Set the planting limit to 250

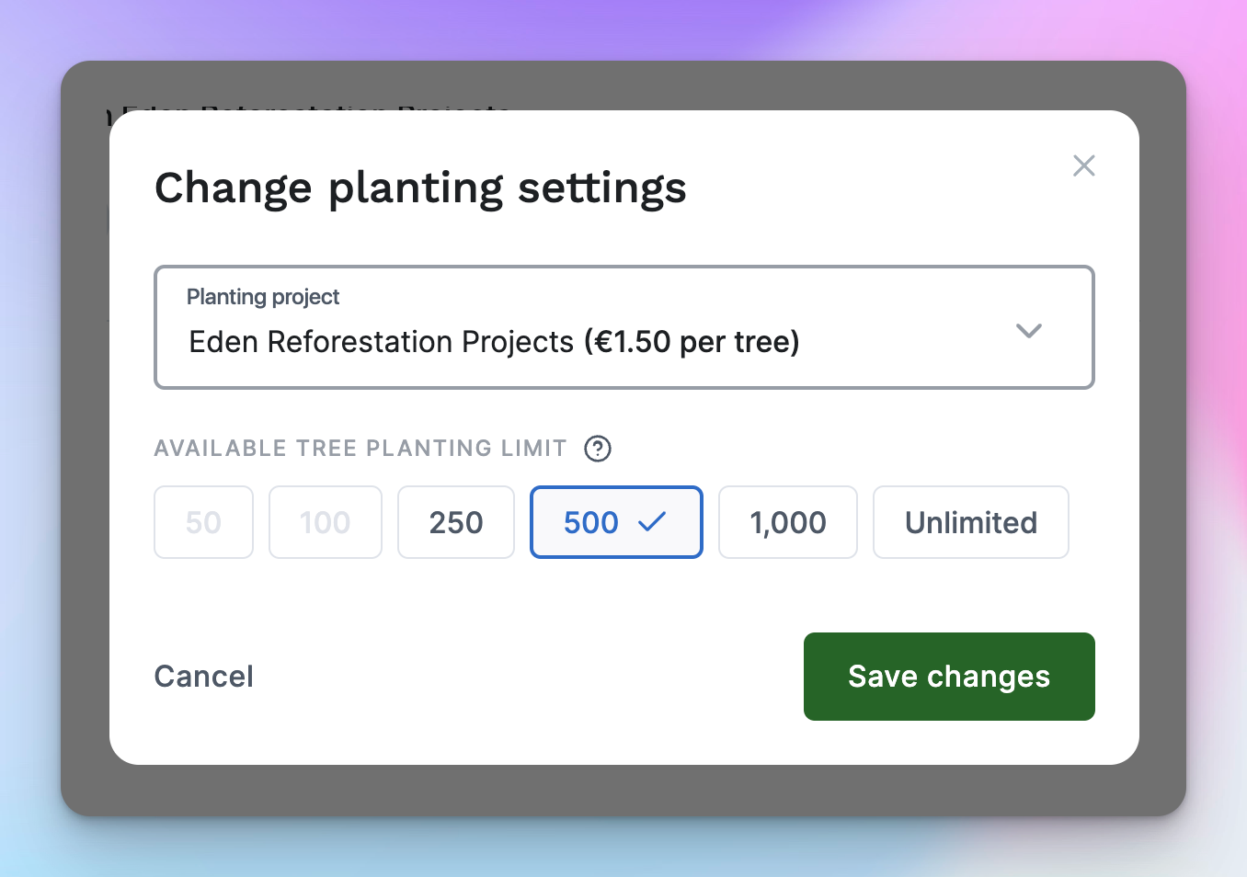pos(455,522)
